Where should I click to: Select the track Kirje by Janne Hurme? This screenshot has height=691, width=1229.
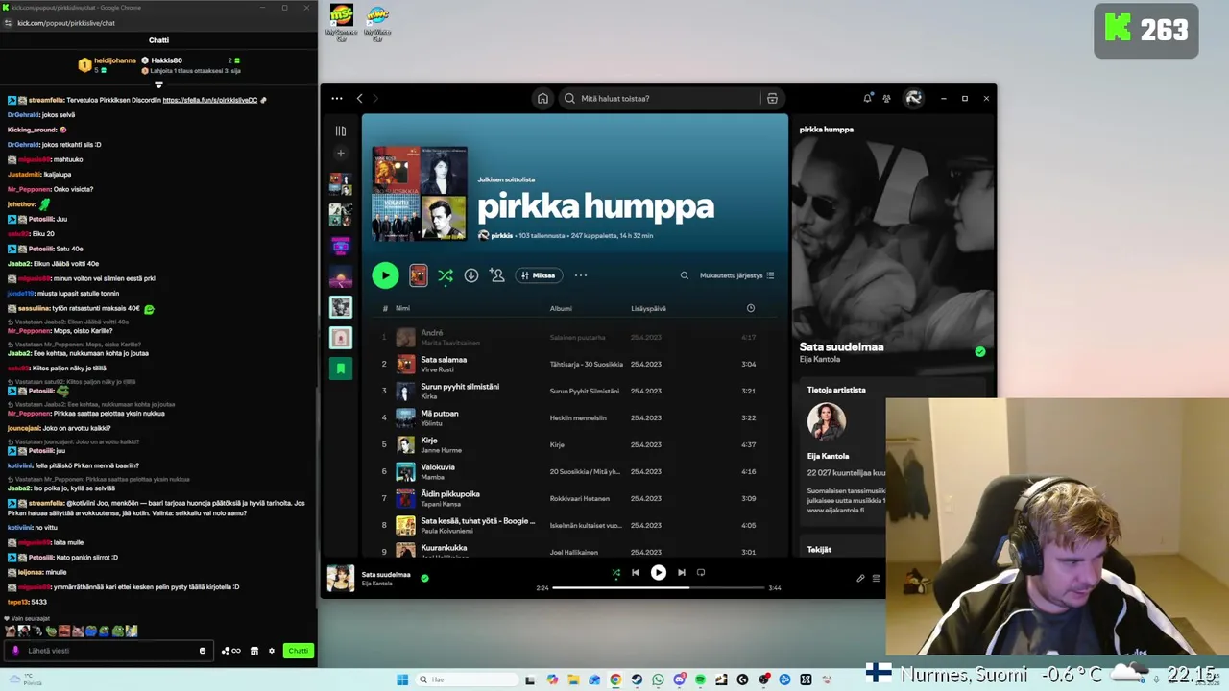click(x=429, y=441)
